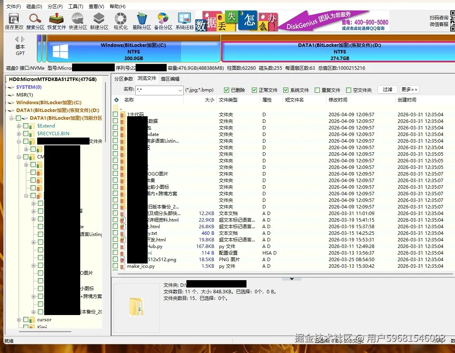This screenshot has height=353, width=455.
Task: Switch to the 分区参数 tab
Action: 124,79
